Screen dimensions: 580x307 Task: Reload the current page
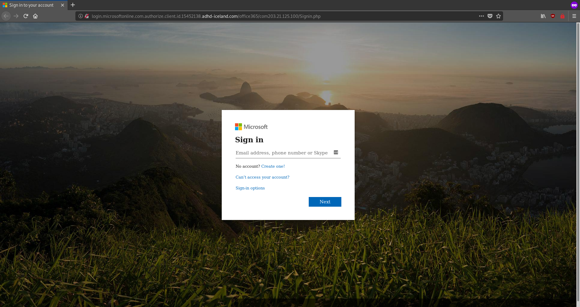[x=26, y=16]
